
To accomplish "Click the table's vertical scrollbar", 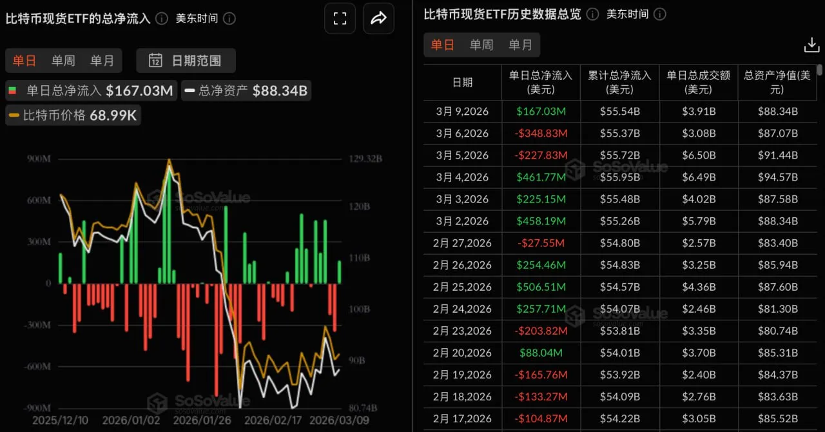I will click(x=820, y=71).
